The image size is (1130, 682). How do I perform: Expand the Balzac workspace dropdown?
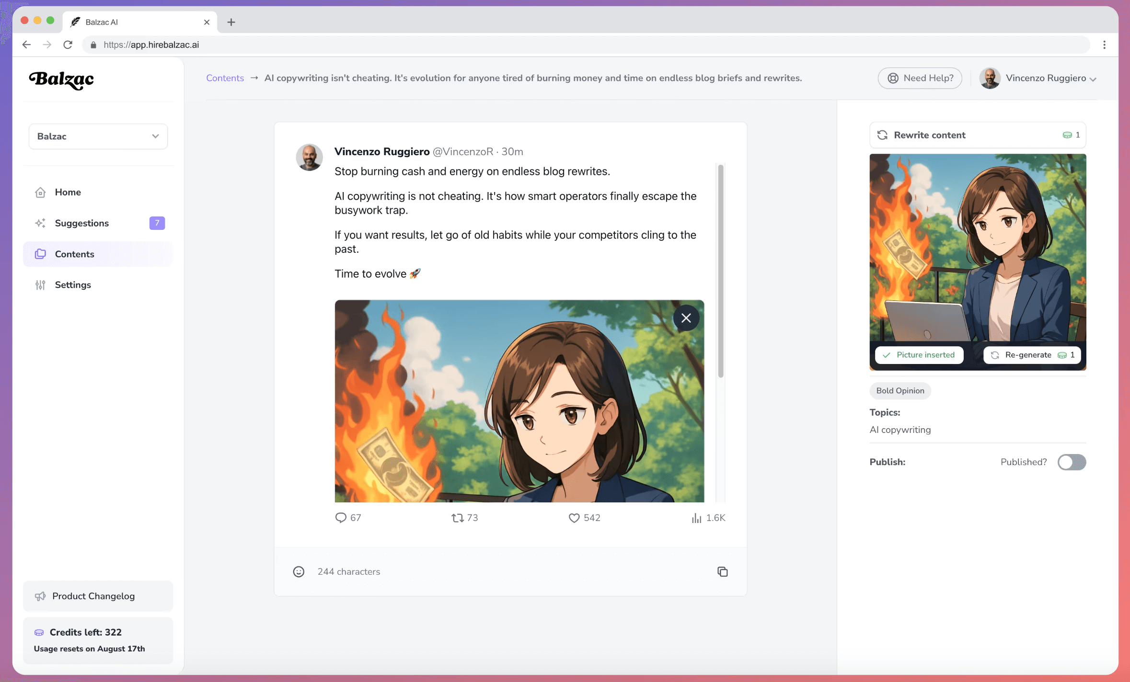coord(98,136)
